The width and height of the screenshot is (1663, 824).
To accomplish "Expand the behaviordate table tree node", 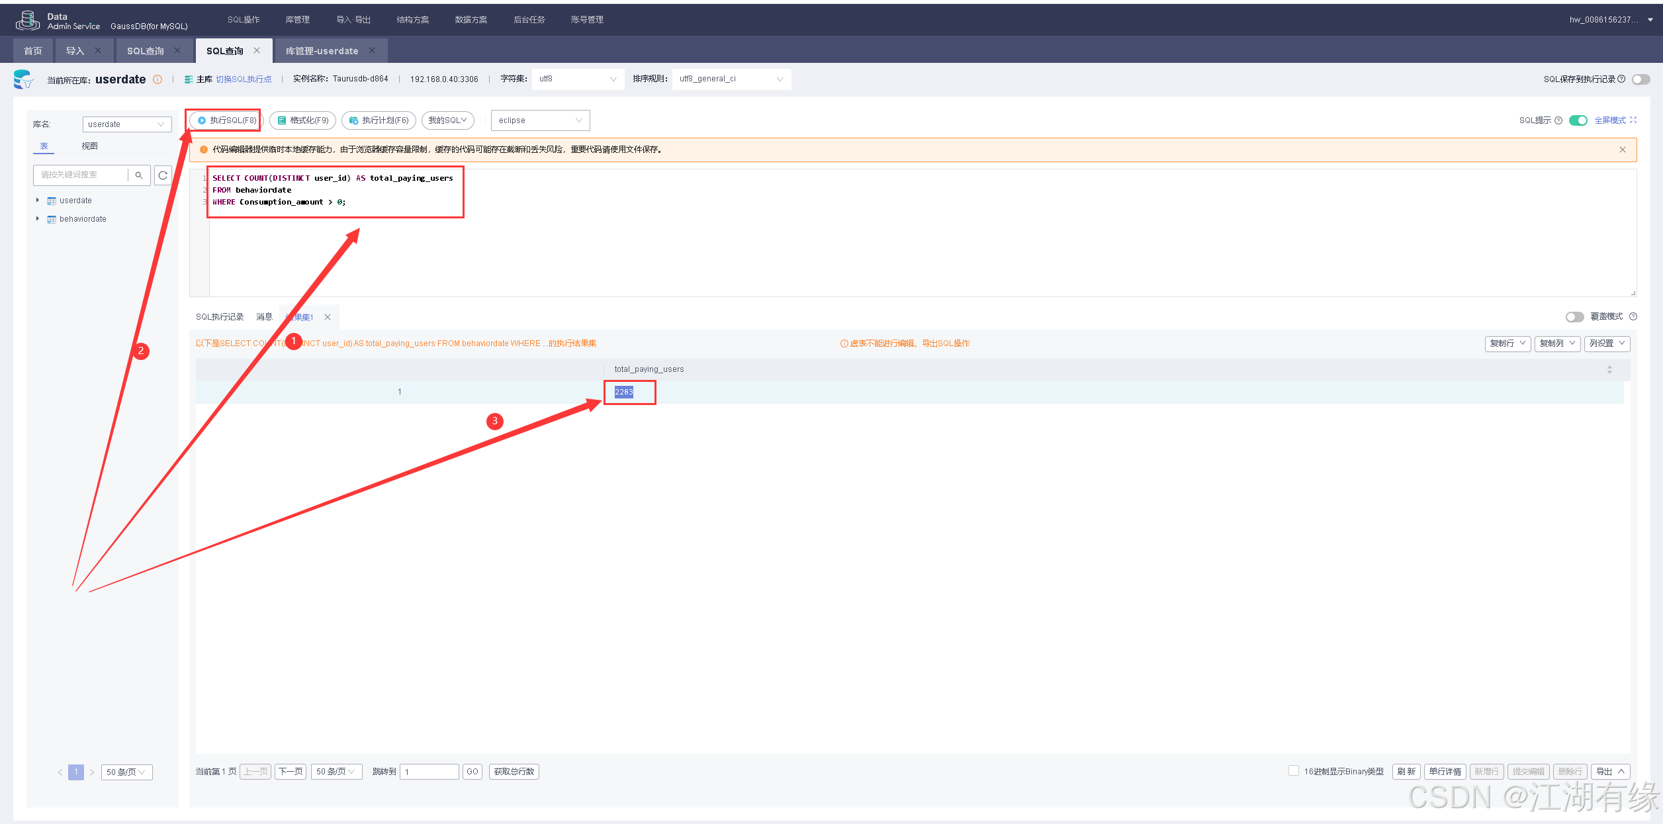I will [38, 219].
